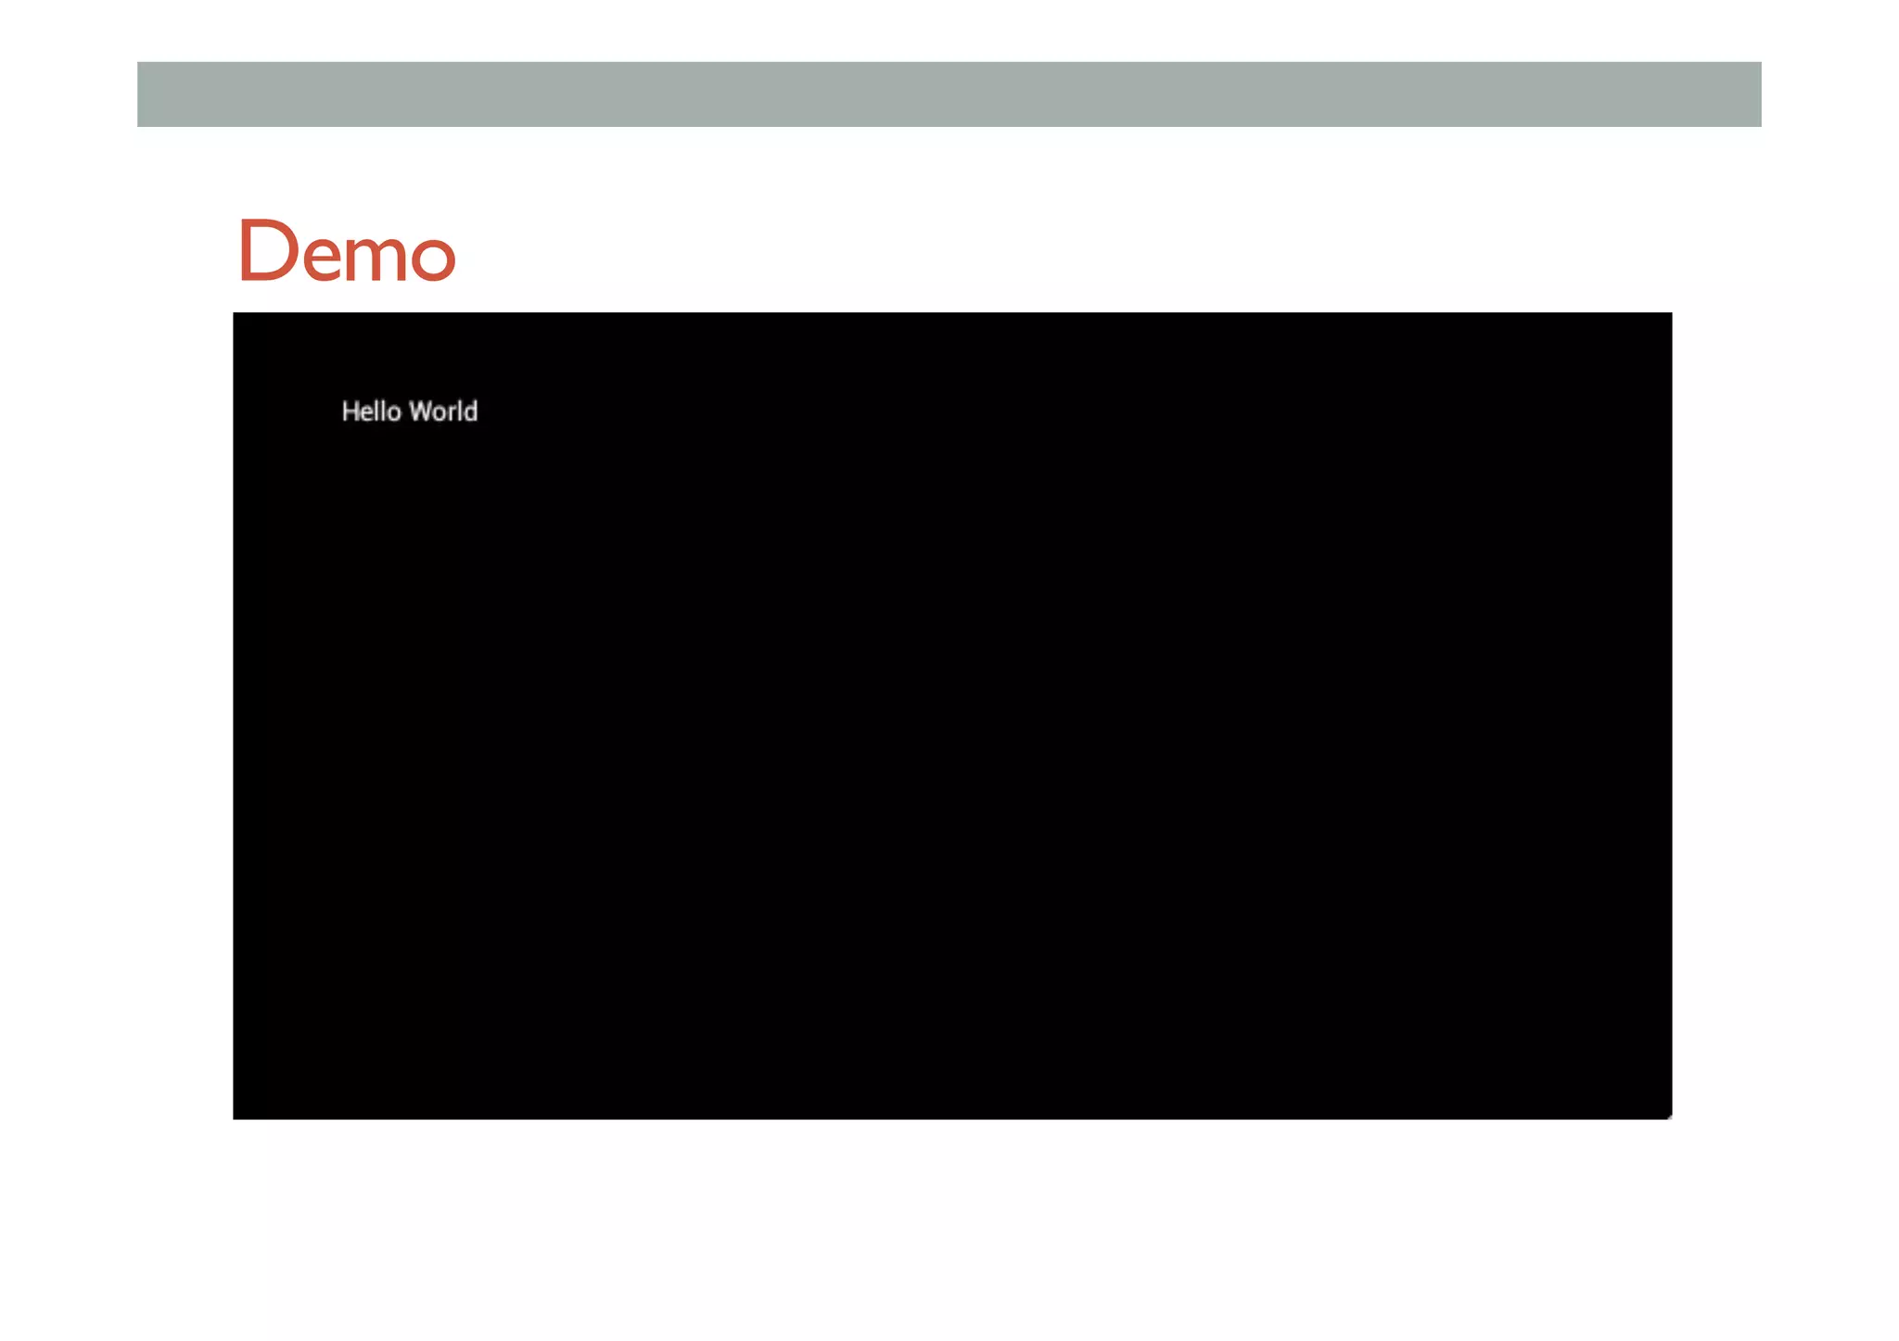Click resize grip at demo screen corner
1899x1341 pixels.
point(1668,1116)
